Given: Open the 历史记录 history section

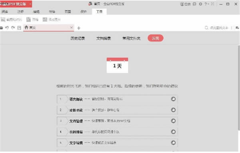Looking at the screenshot, I should point(78,38).
